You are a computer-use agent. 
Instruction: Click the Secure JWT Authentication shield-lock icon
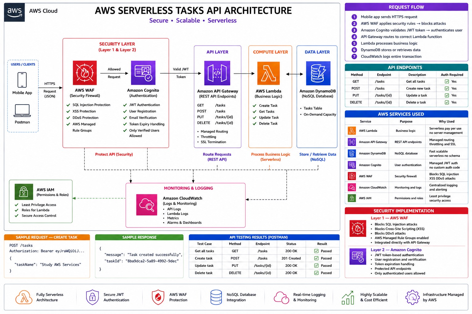tap(92, 297)
